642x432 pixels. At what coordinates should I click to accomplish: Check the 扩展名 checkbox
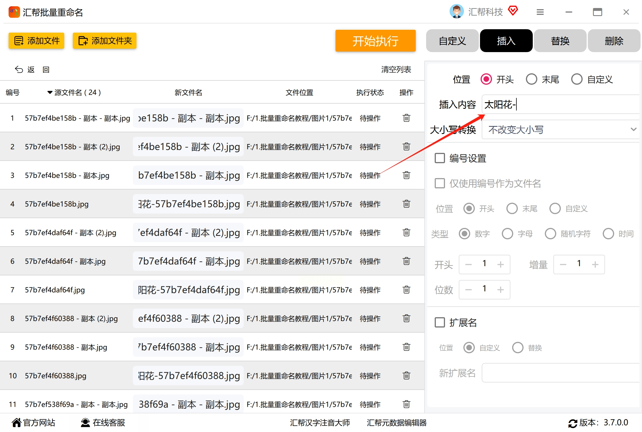440,322
